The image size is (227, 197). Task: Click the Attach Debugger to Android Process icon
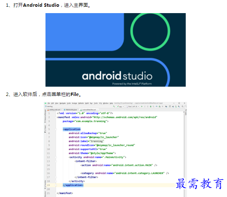coord(160,107)
